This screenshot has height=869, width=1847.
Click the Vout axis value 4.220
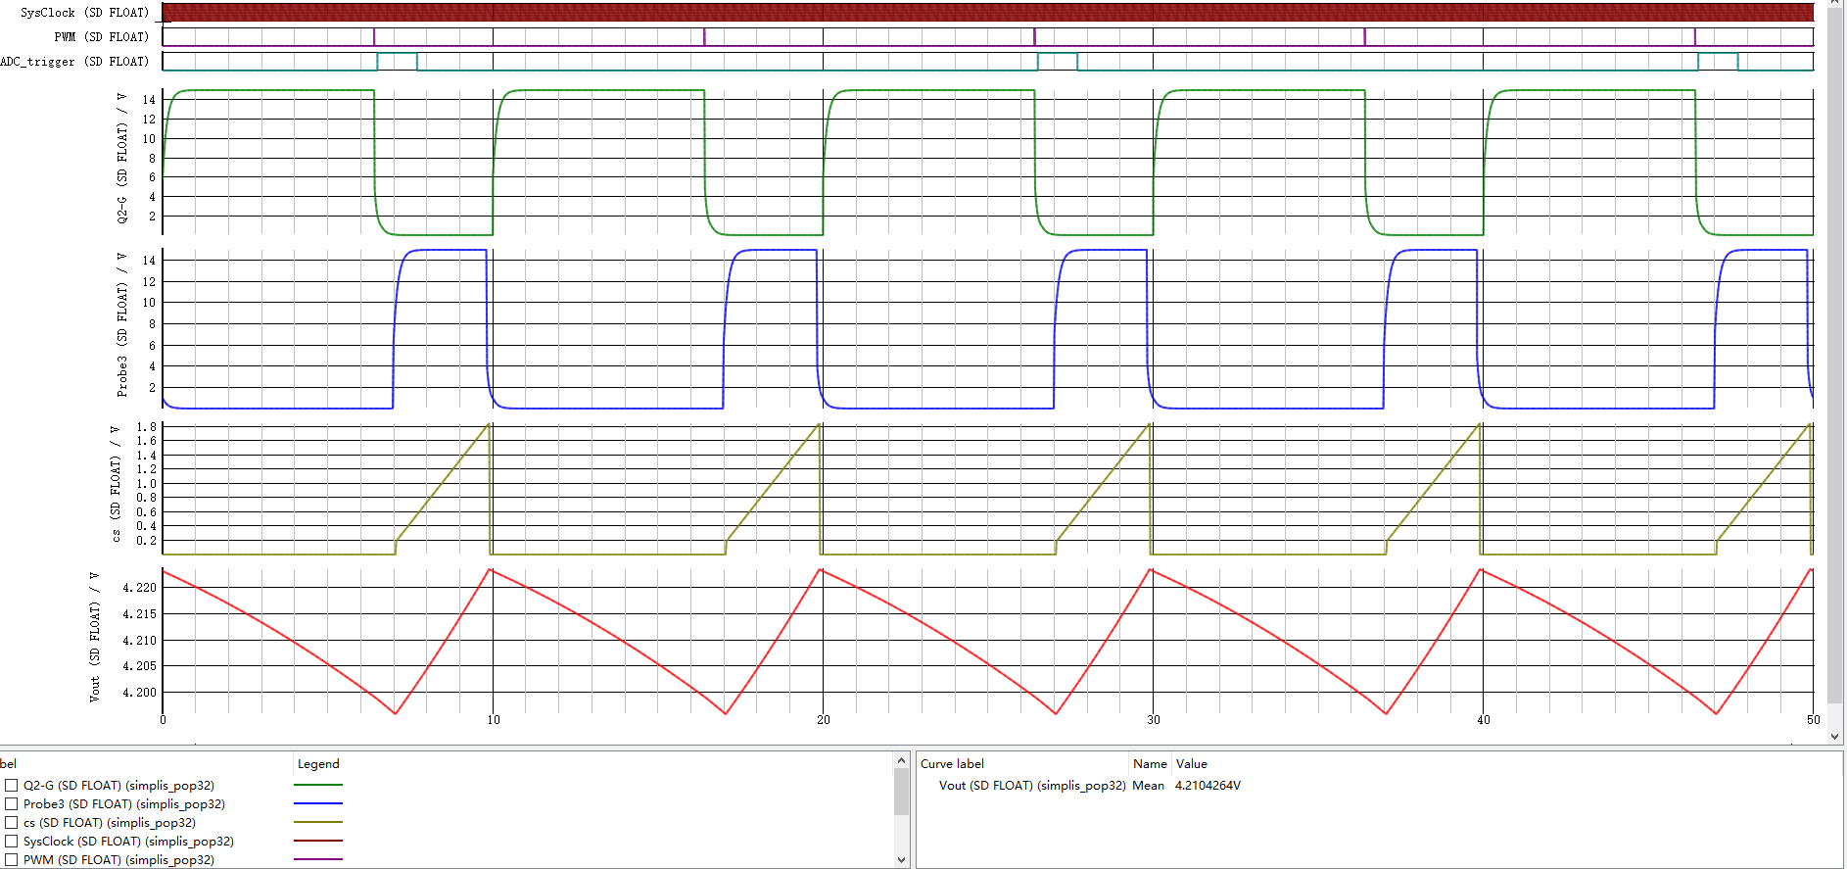[x=139, y=588]
